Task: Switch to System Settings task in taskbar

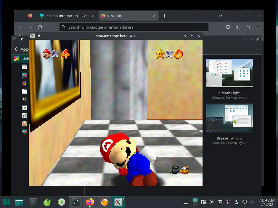Action: coord(76,202)
